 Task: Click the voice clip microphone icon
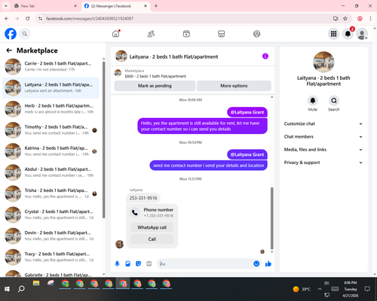click(x=117, y=263)
